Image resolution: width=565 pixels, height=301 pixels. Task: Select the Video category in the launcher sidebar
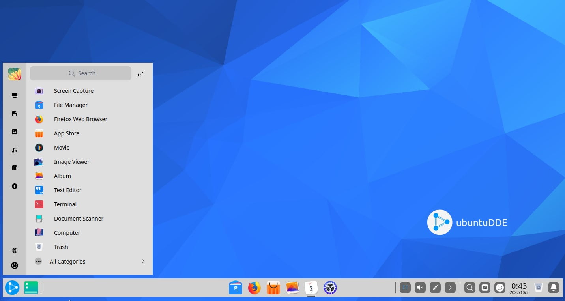15,168
